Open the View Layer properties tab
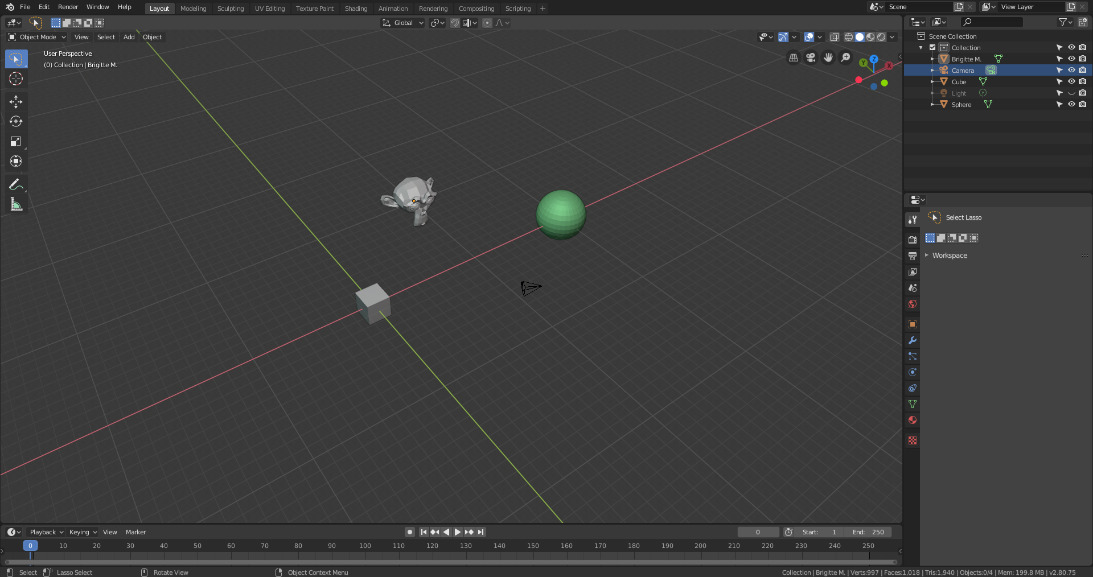The height and width of the screenshot is (577, 1093). click(x=913, y=272)
